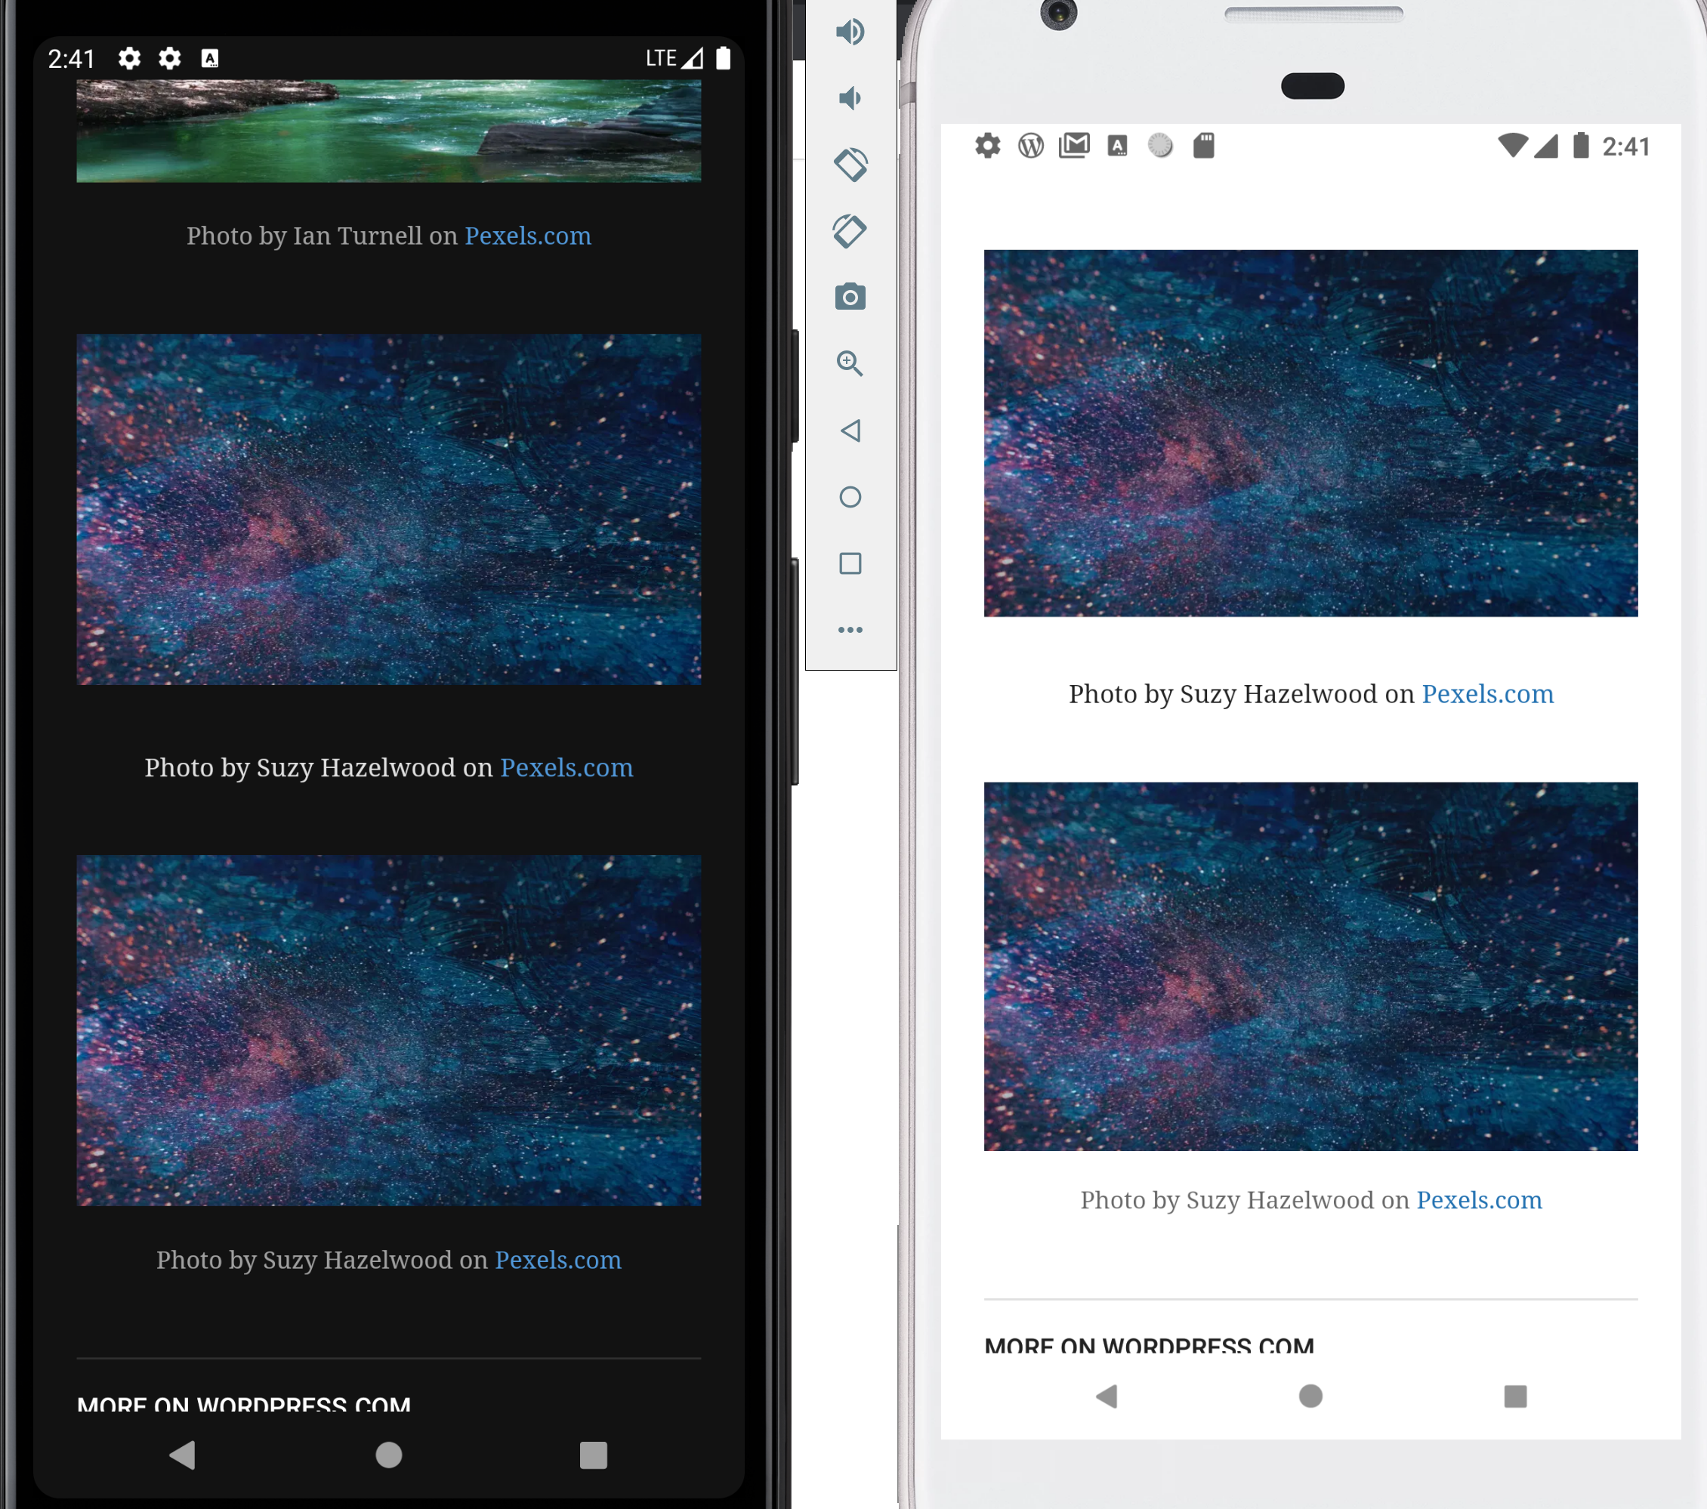Rotate the emulator counterclockwise

850,164
